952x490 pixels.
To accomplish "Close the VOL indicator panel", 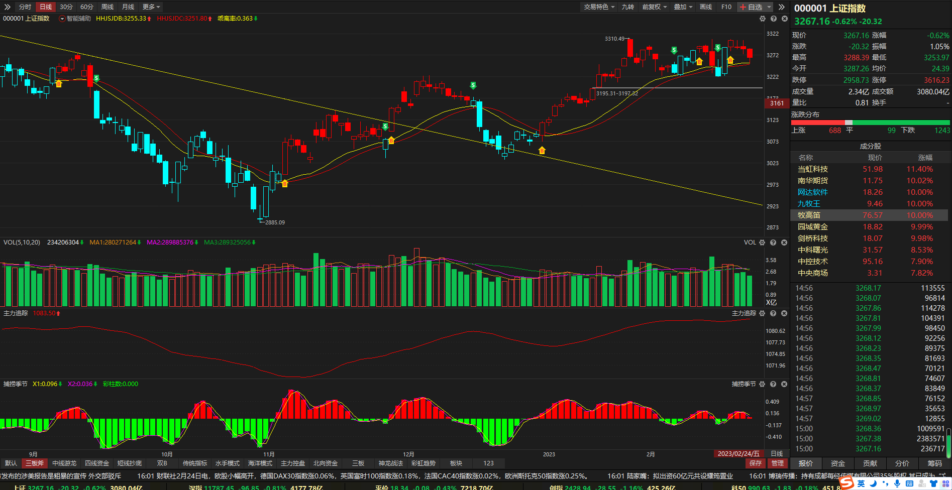I will 784,242.
